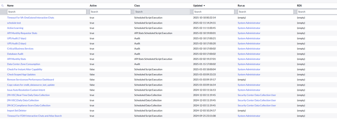Click the true value for Import Set Deleter

coord(92,110)
